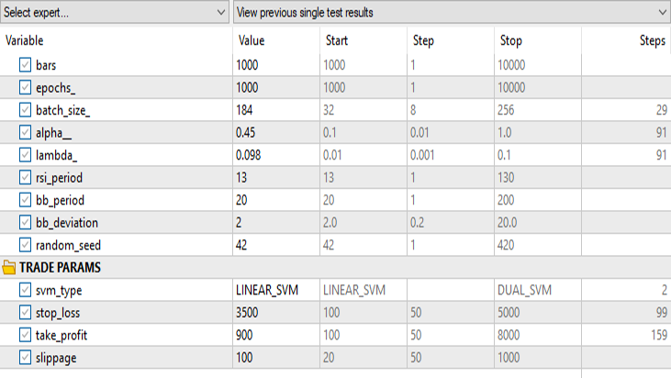671x378 pixels.
Task: Toggle the epochs_ optimization checkbox
Action: pyautogui.click(x=26, y=88)
